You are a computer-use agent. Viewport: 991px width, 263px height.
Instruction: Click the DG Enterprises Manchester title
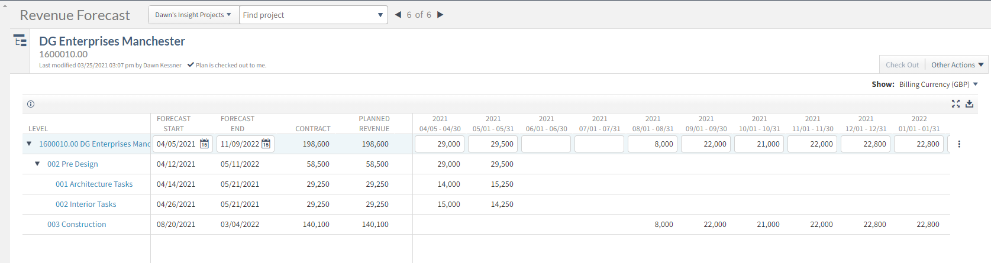click(112, 41)
